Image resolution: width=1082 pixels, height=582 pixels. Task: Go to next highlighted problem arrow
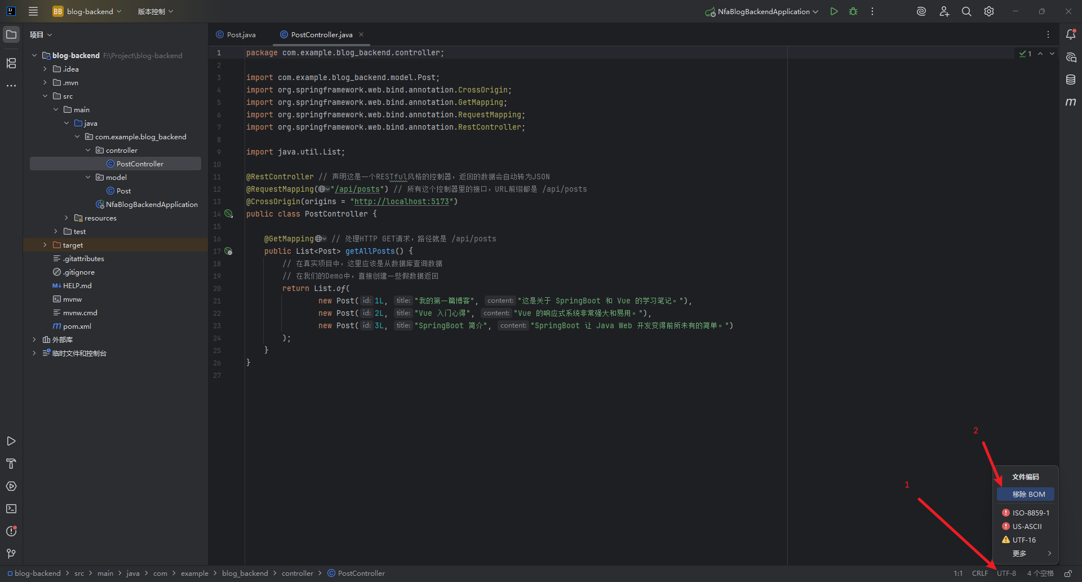(1052, 54)
